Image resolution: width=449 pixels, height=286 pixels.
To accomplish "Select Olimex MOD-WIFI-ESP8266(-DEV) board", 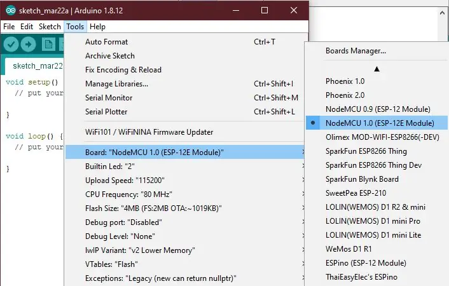I will point(376,137).
